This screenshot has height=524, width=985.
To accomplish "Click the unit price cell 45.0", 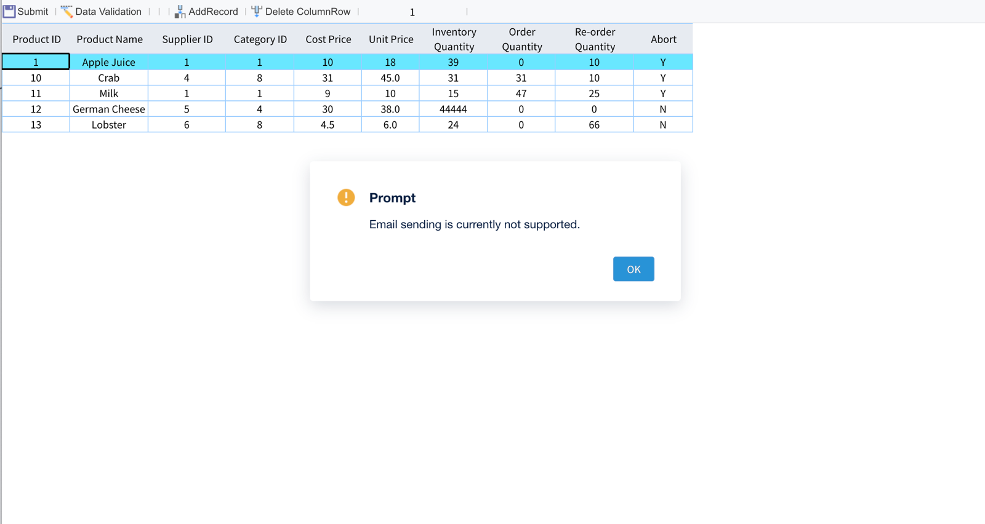I will (x=390, y=78).
